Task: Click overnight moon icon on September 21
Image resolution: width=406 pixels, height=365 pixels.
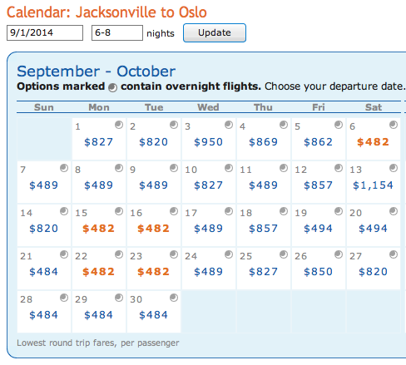Action: (64, 254)
